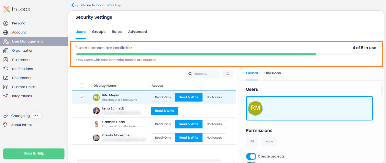Click the About InLoox bulb icon
386x163 pixels.
(x=5, y=125)
